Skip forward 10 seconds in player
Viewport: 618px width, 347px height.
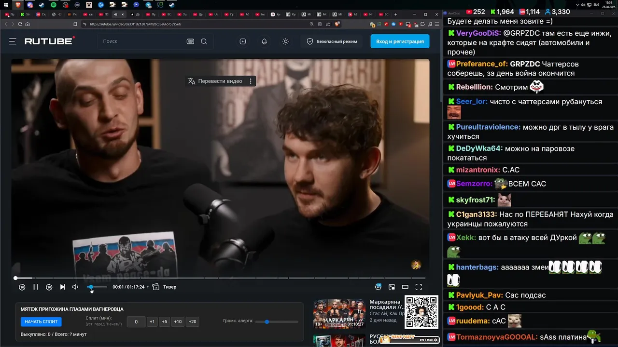tap(49, 287)
